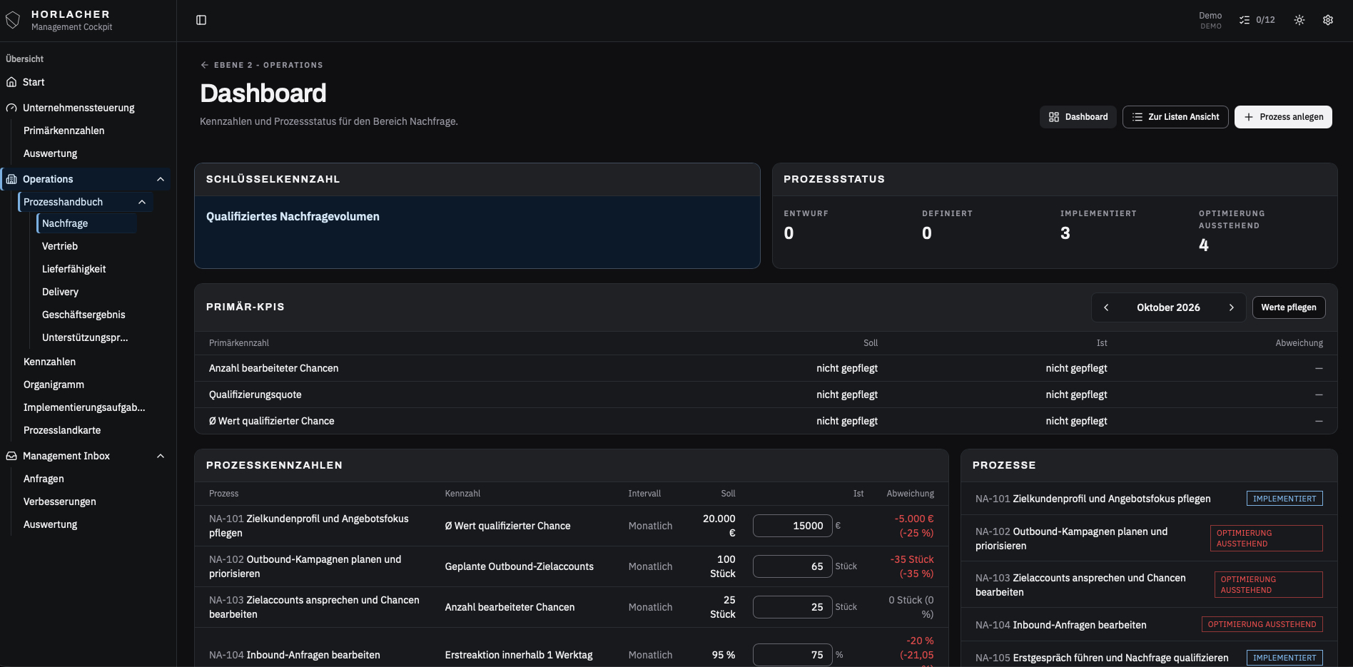Screen dimensions: 1353x667
Task: Click the Demo user profile
Action: (x=1210, y=20)
